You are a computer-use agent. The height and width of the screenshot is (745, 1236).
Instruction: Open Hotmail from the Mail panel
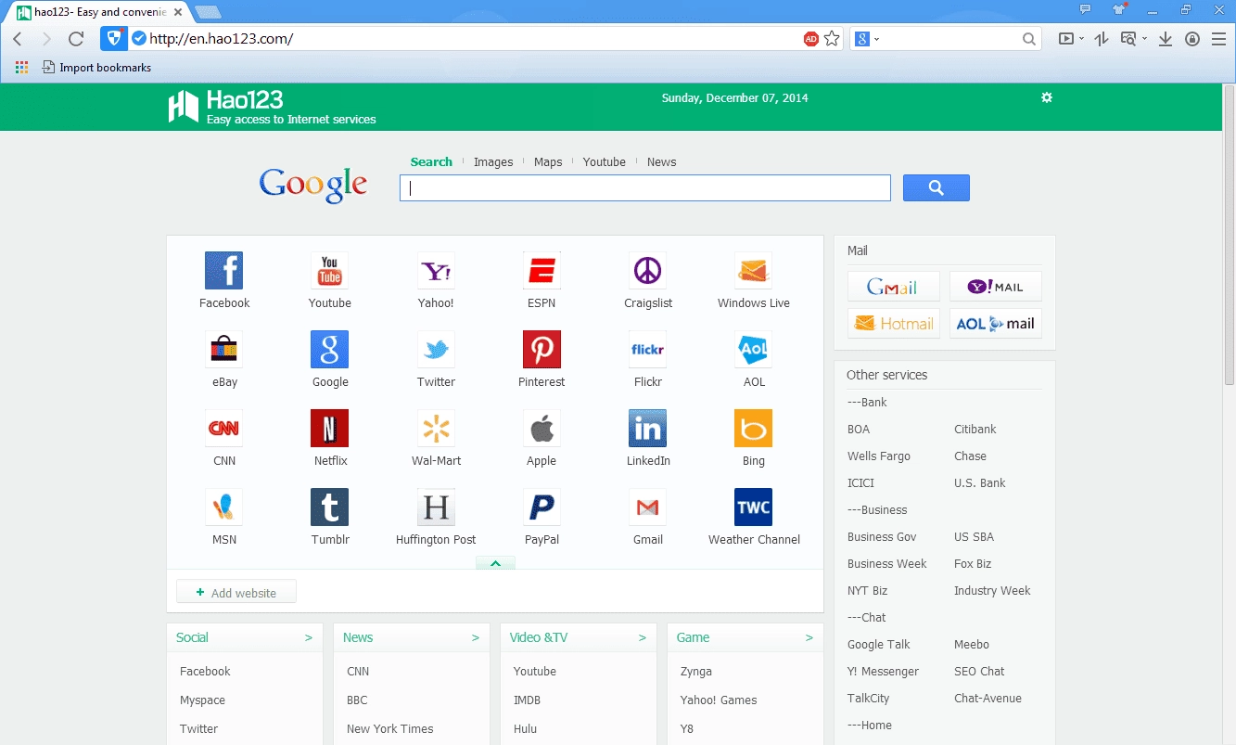[x=894, y=323]
